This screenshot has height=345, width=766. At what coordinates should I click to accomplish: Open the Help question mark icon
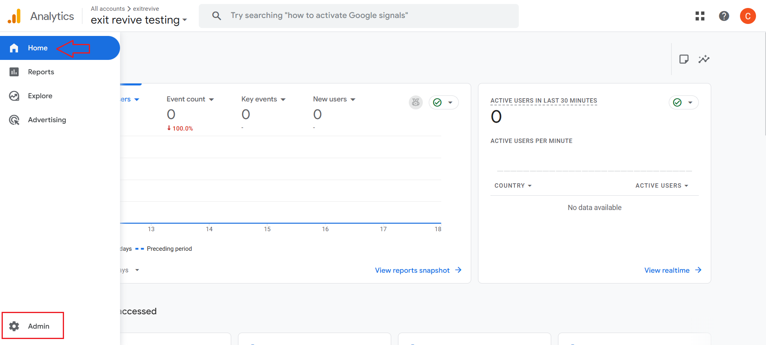[x=724, y=16]
